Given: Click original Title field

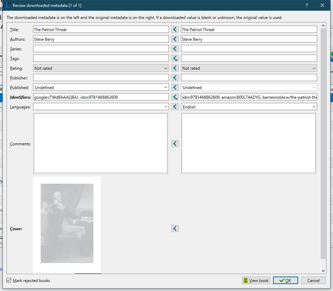Looking at the screenshot, I should click(x=249, y=29).
